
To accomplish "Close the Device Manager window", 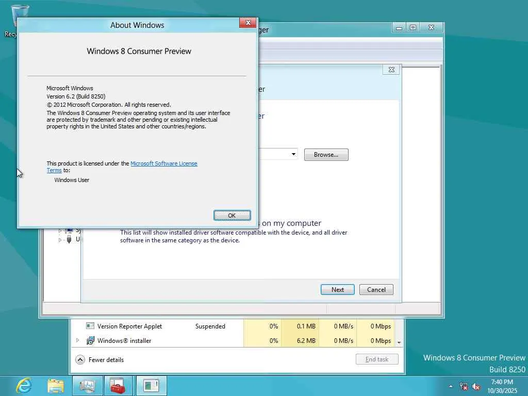I will (x=431, y=28).
